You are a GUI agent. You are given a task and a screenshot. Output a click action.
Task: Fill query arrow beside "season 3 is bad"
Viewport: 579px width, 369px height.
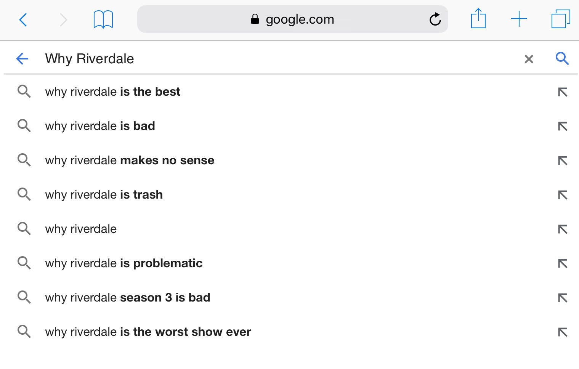tap(563, 298)
